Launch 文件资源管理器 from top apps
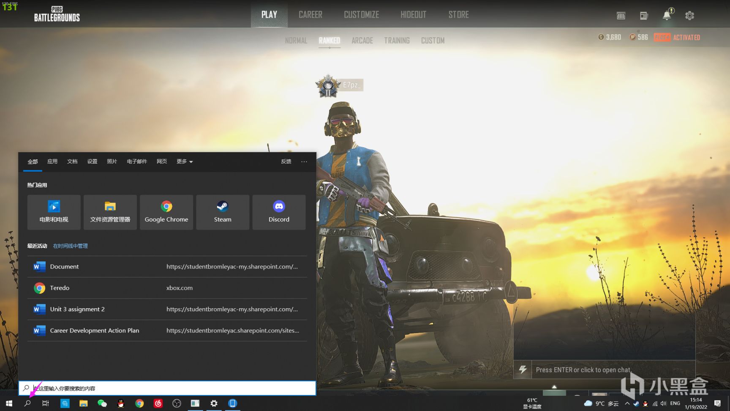Image resolution: width=730 pixels, height=411 pixels. pos(110,212)
